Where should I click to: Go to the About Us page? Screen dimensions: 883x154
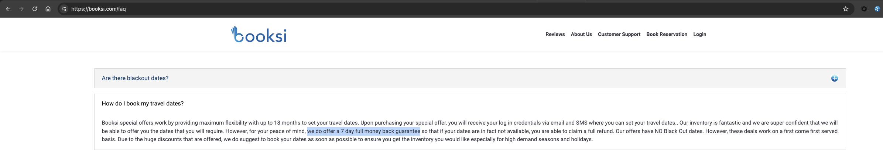click(x=581, y=34)
